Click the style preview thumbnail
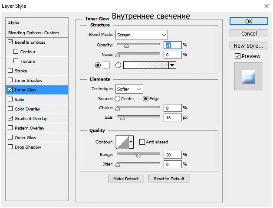This screenshot has width=273, height=208. pyautogui.click(x=248, y=77)
